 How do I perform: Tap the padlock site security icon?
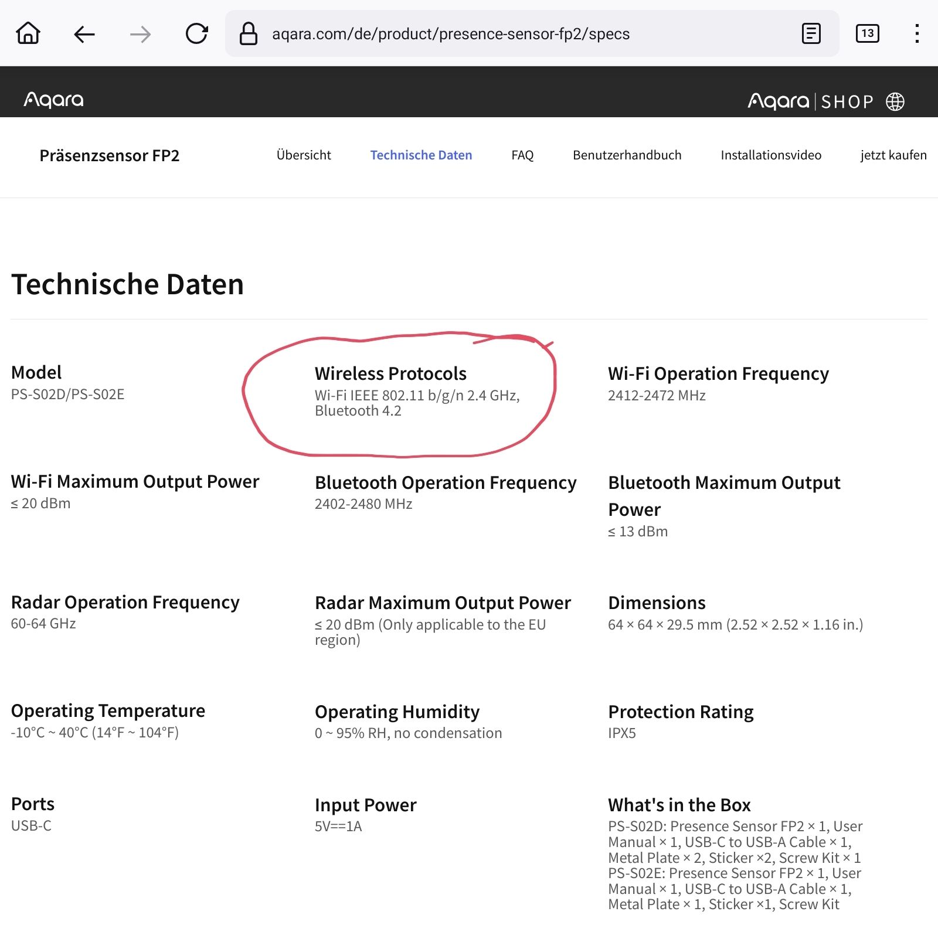click(x=249, y=33)
